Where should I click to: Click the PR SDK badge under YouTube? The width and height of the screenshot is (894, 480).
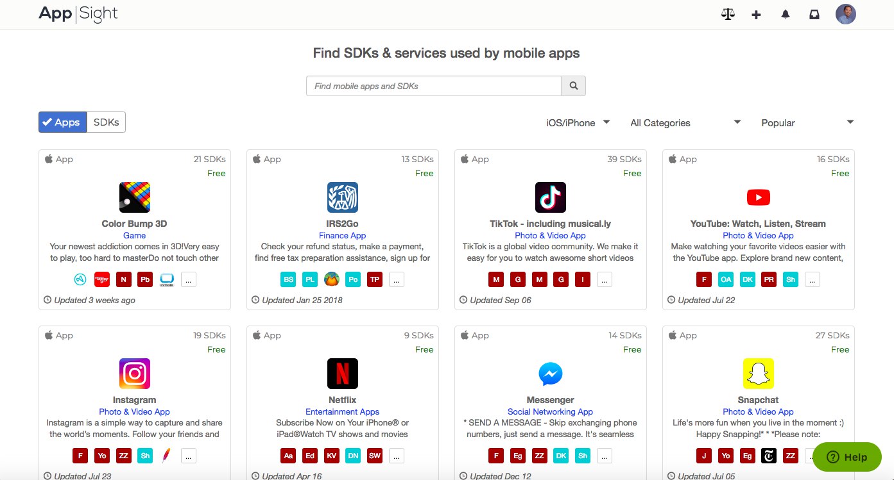769,279
